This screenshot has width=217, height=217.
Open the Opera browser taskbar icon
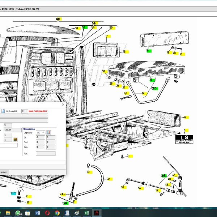point(47,213)
